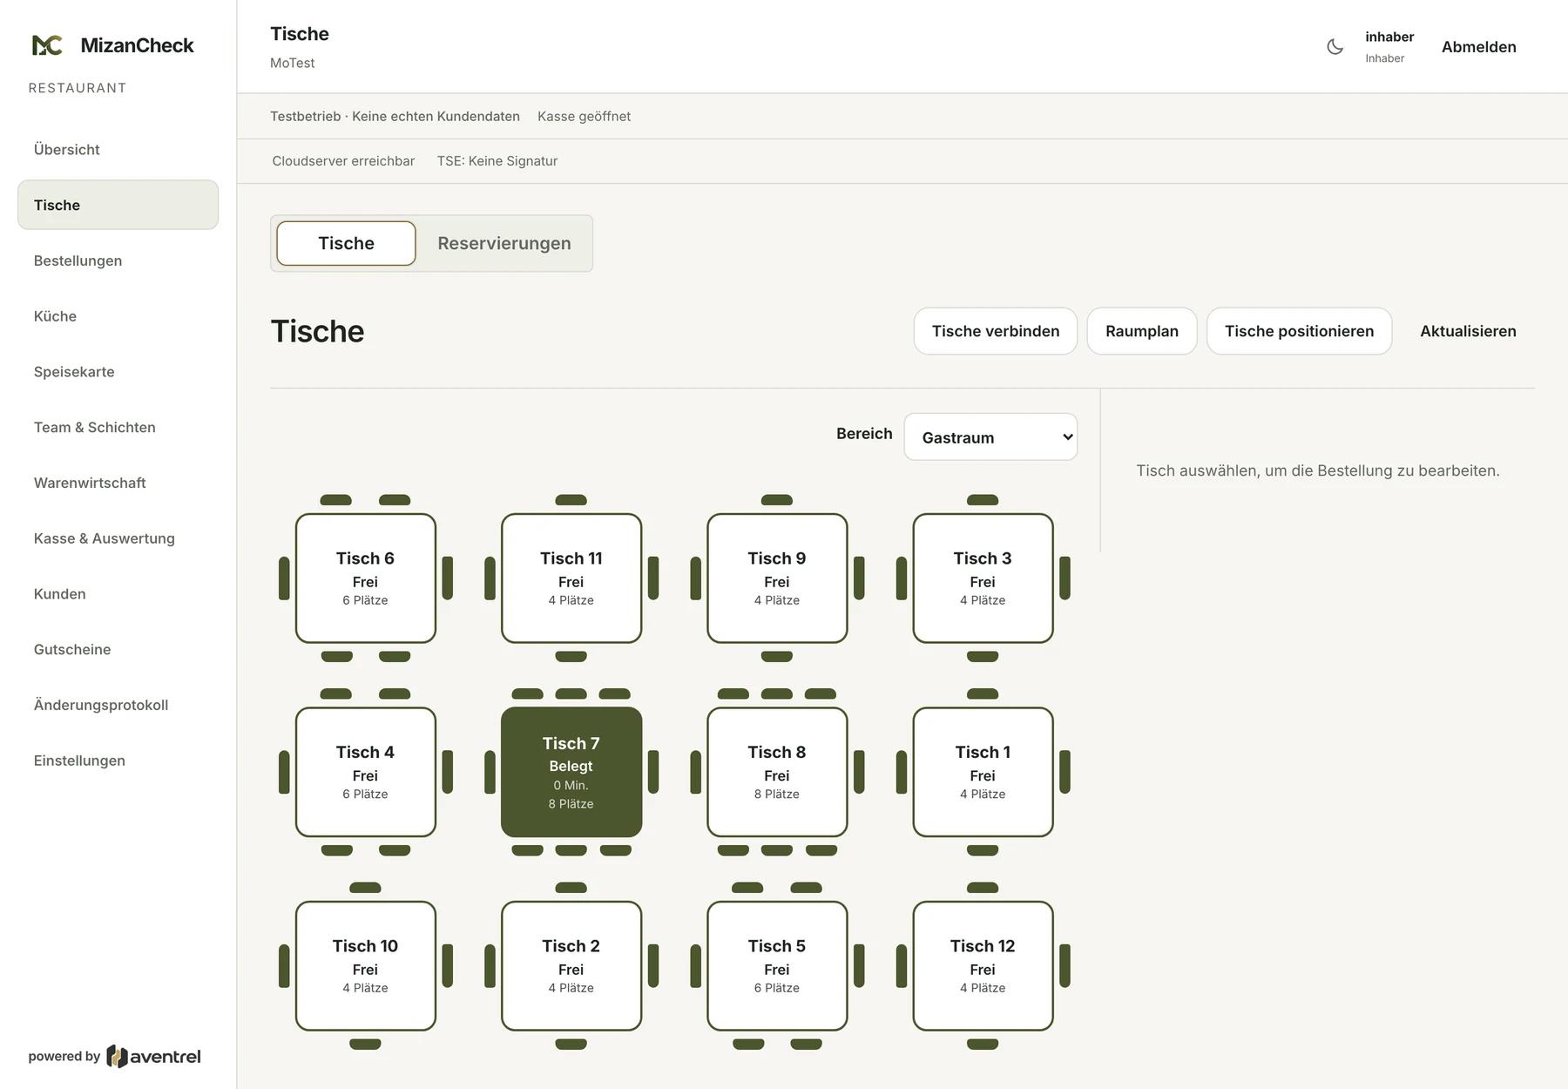Screen dimensions: 1568x1089
Task: Select the Tisch 9 table card
Action: pos(777,578)
